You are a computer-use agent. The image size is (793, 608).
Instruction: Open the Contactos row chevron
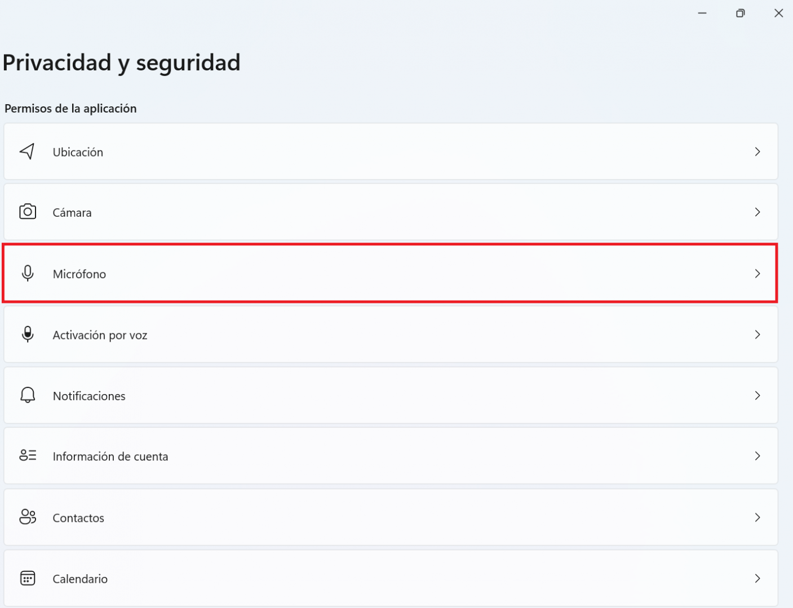(x=757, y=517)
